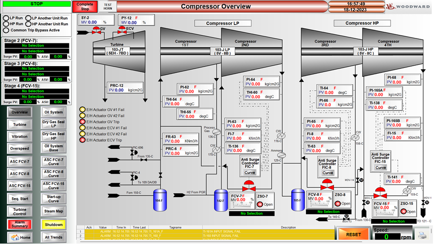The height and width of the screenshot is (244, 434).
Task: Open the Oil System page
Action: pyautogui.click(x=54, y=112)
